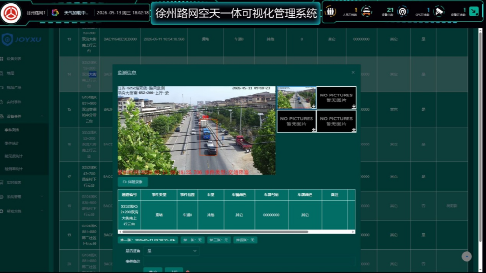Click the green diagonal-arrow button at top right
486x273 pixels.
tap(474, 12)
